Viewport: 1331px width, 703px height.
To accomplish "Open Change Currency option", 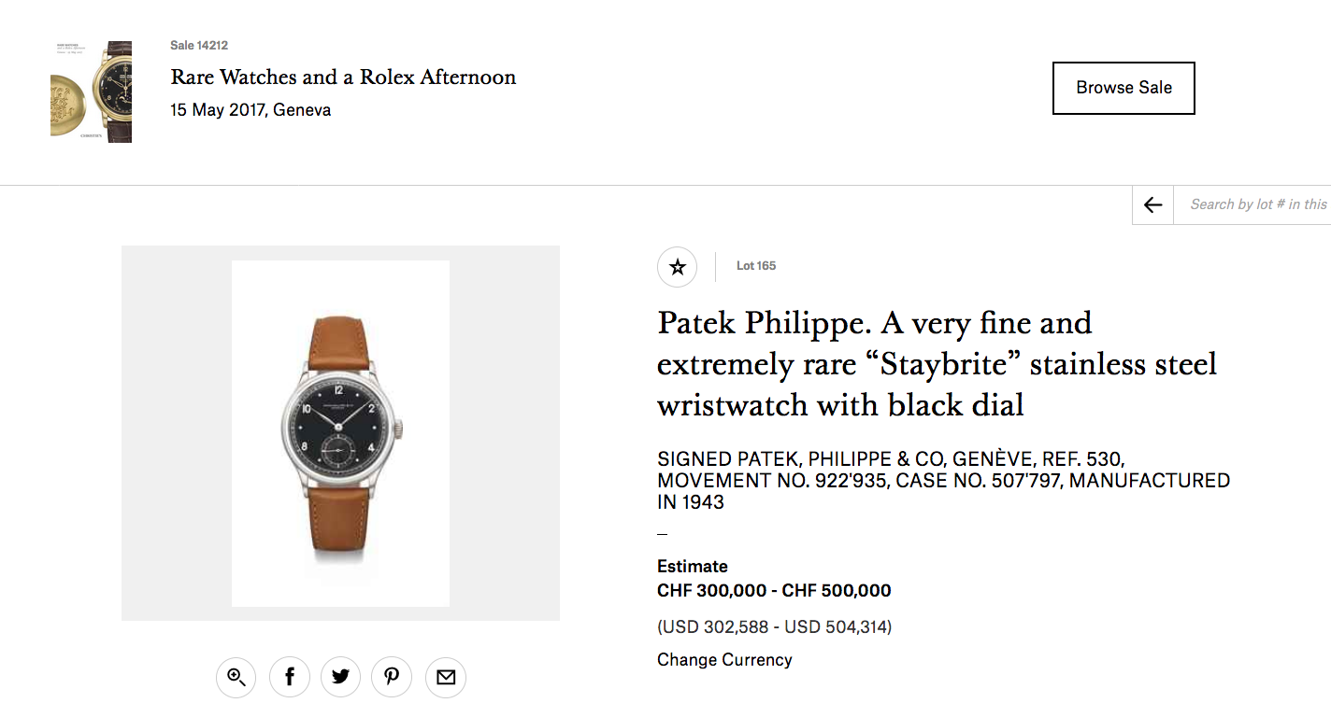I will click(x=724, y=660).
